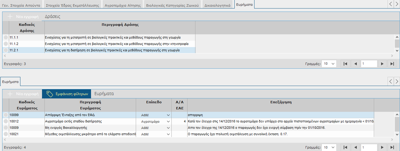Screen dimensions: 400x151
Task: Click page number field in Ευρήματα grid
Action: pos(369,147)
